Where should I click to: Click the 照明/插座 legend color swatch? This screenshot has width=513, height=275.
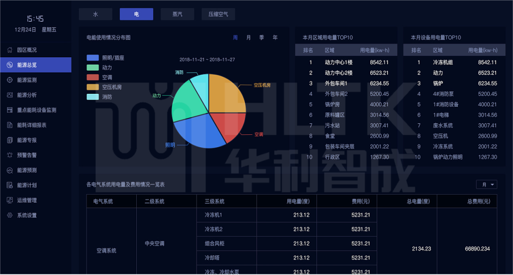click(x=93, y=58)
